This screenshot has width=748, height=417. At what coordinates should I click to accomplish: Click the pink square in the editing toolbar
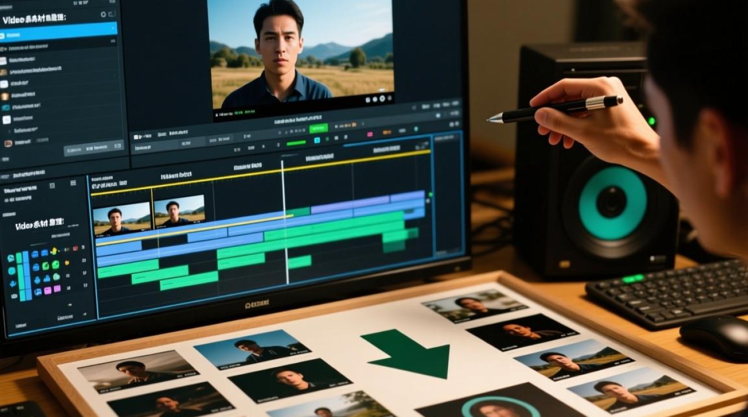(369, 134)
